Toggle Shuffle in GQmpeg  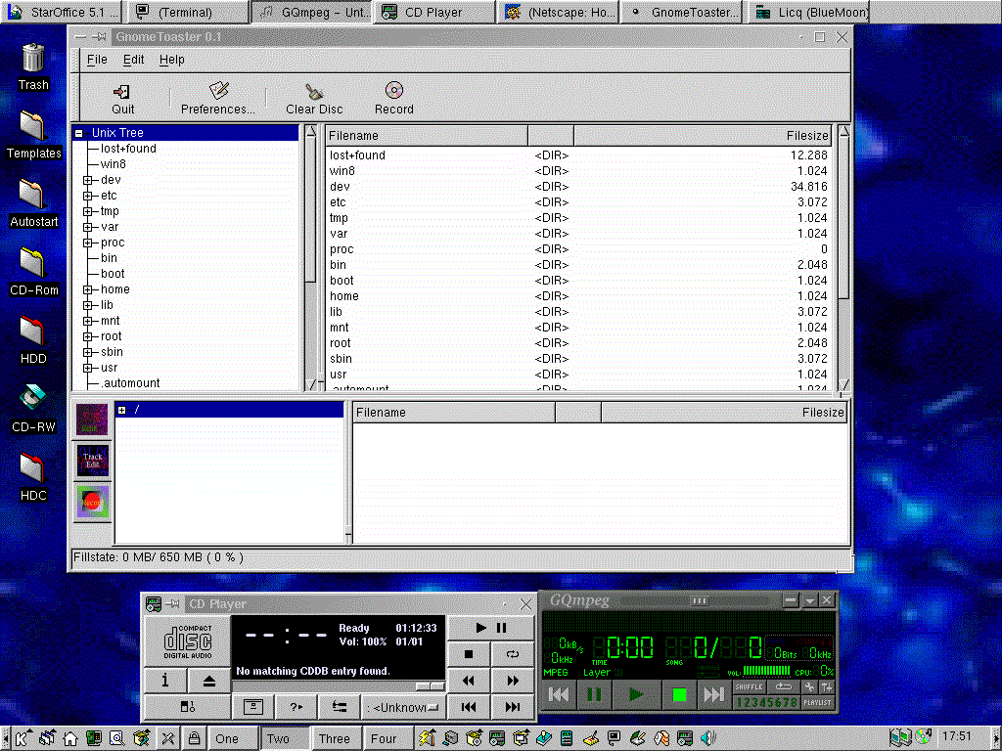[x=749, y=687]
